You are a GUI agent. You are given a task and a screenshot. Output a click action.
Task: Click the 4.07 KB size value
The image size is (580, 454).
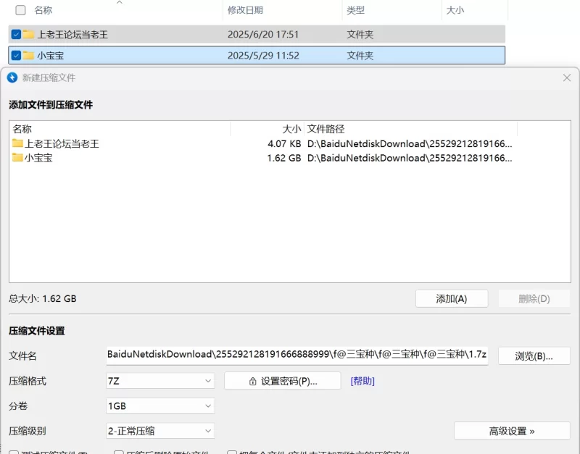(284, 143)
